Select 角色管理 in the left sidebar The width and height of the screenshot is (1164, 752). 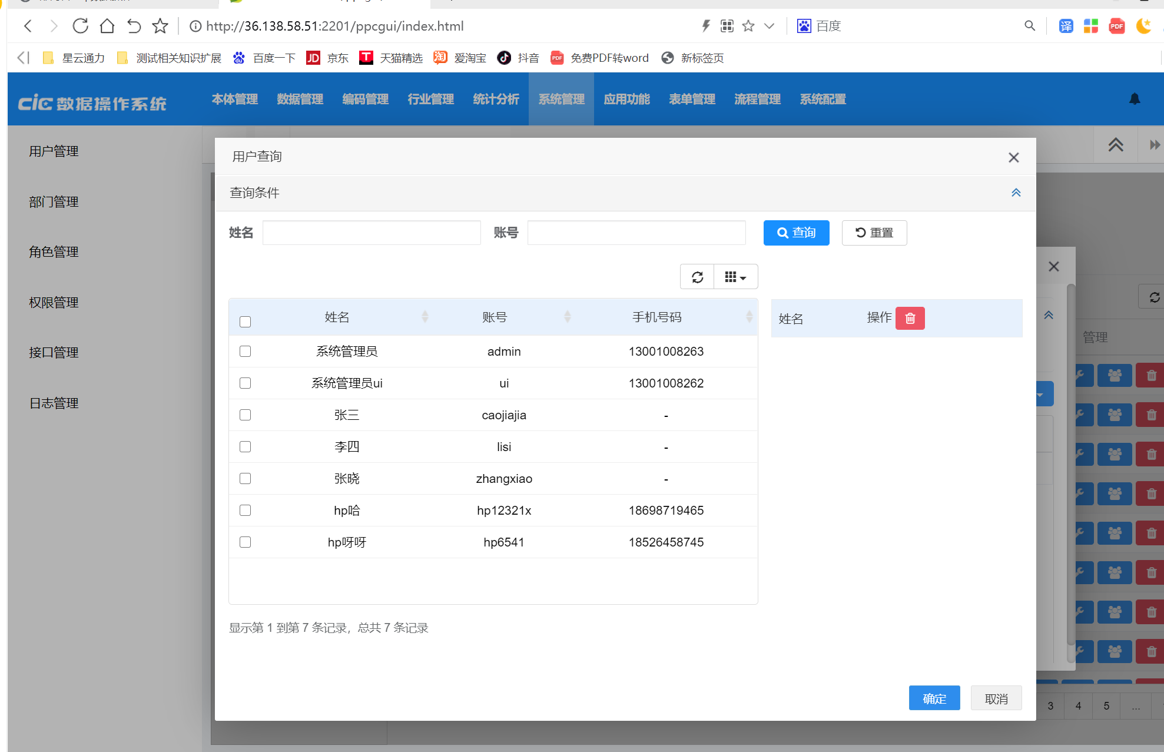point(54,252)
